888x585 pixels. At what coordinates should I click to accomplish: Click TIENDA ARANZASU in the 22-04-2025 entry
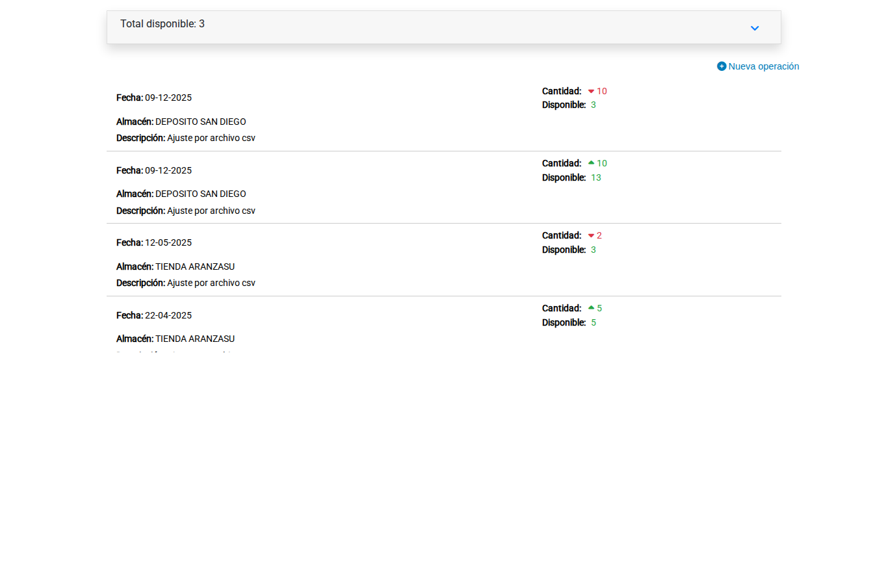click(194, 339)
